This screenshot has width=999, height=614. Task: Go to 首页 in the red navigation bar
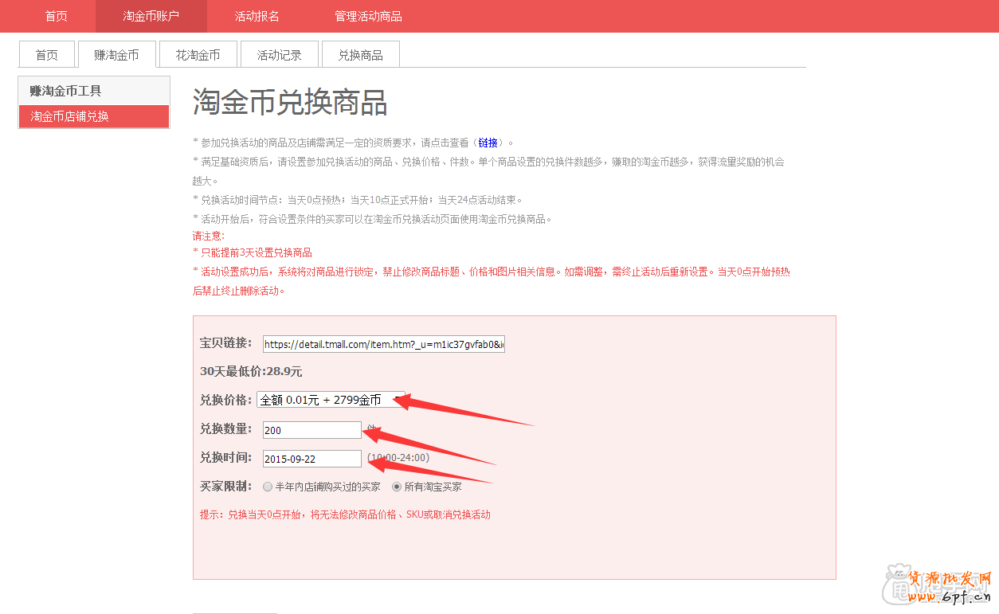click(56, 16)
